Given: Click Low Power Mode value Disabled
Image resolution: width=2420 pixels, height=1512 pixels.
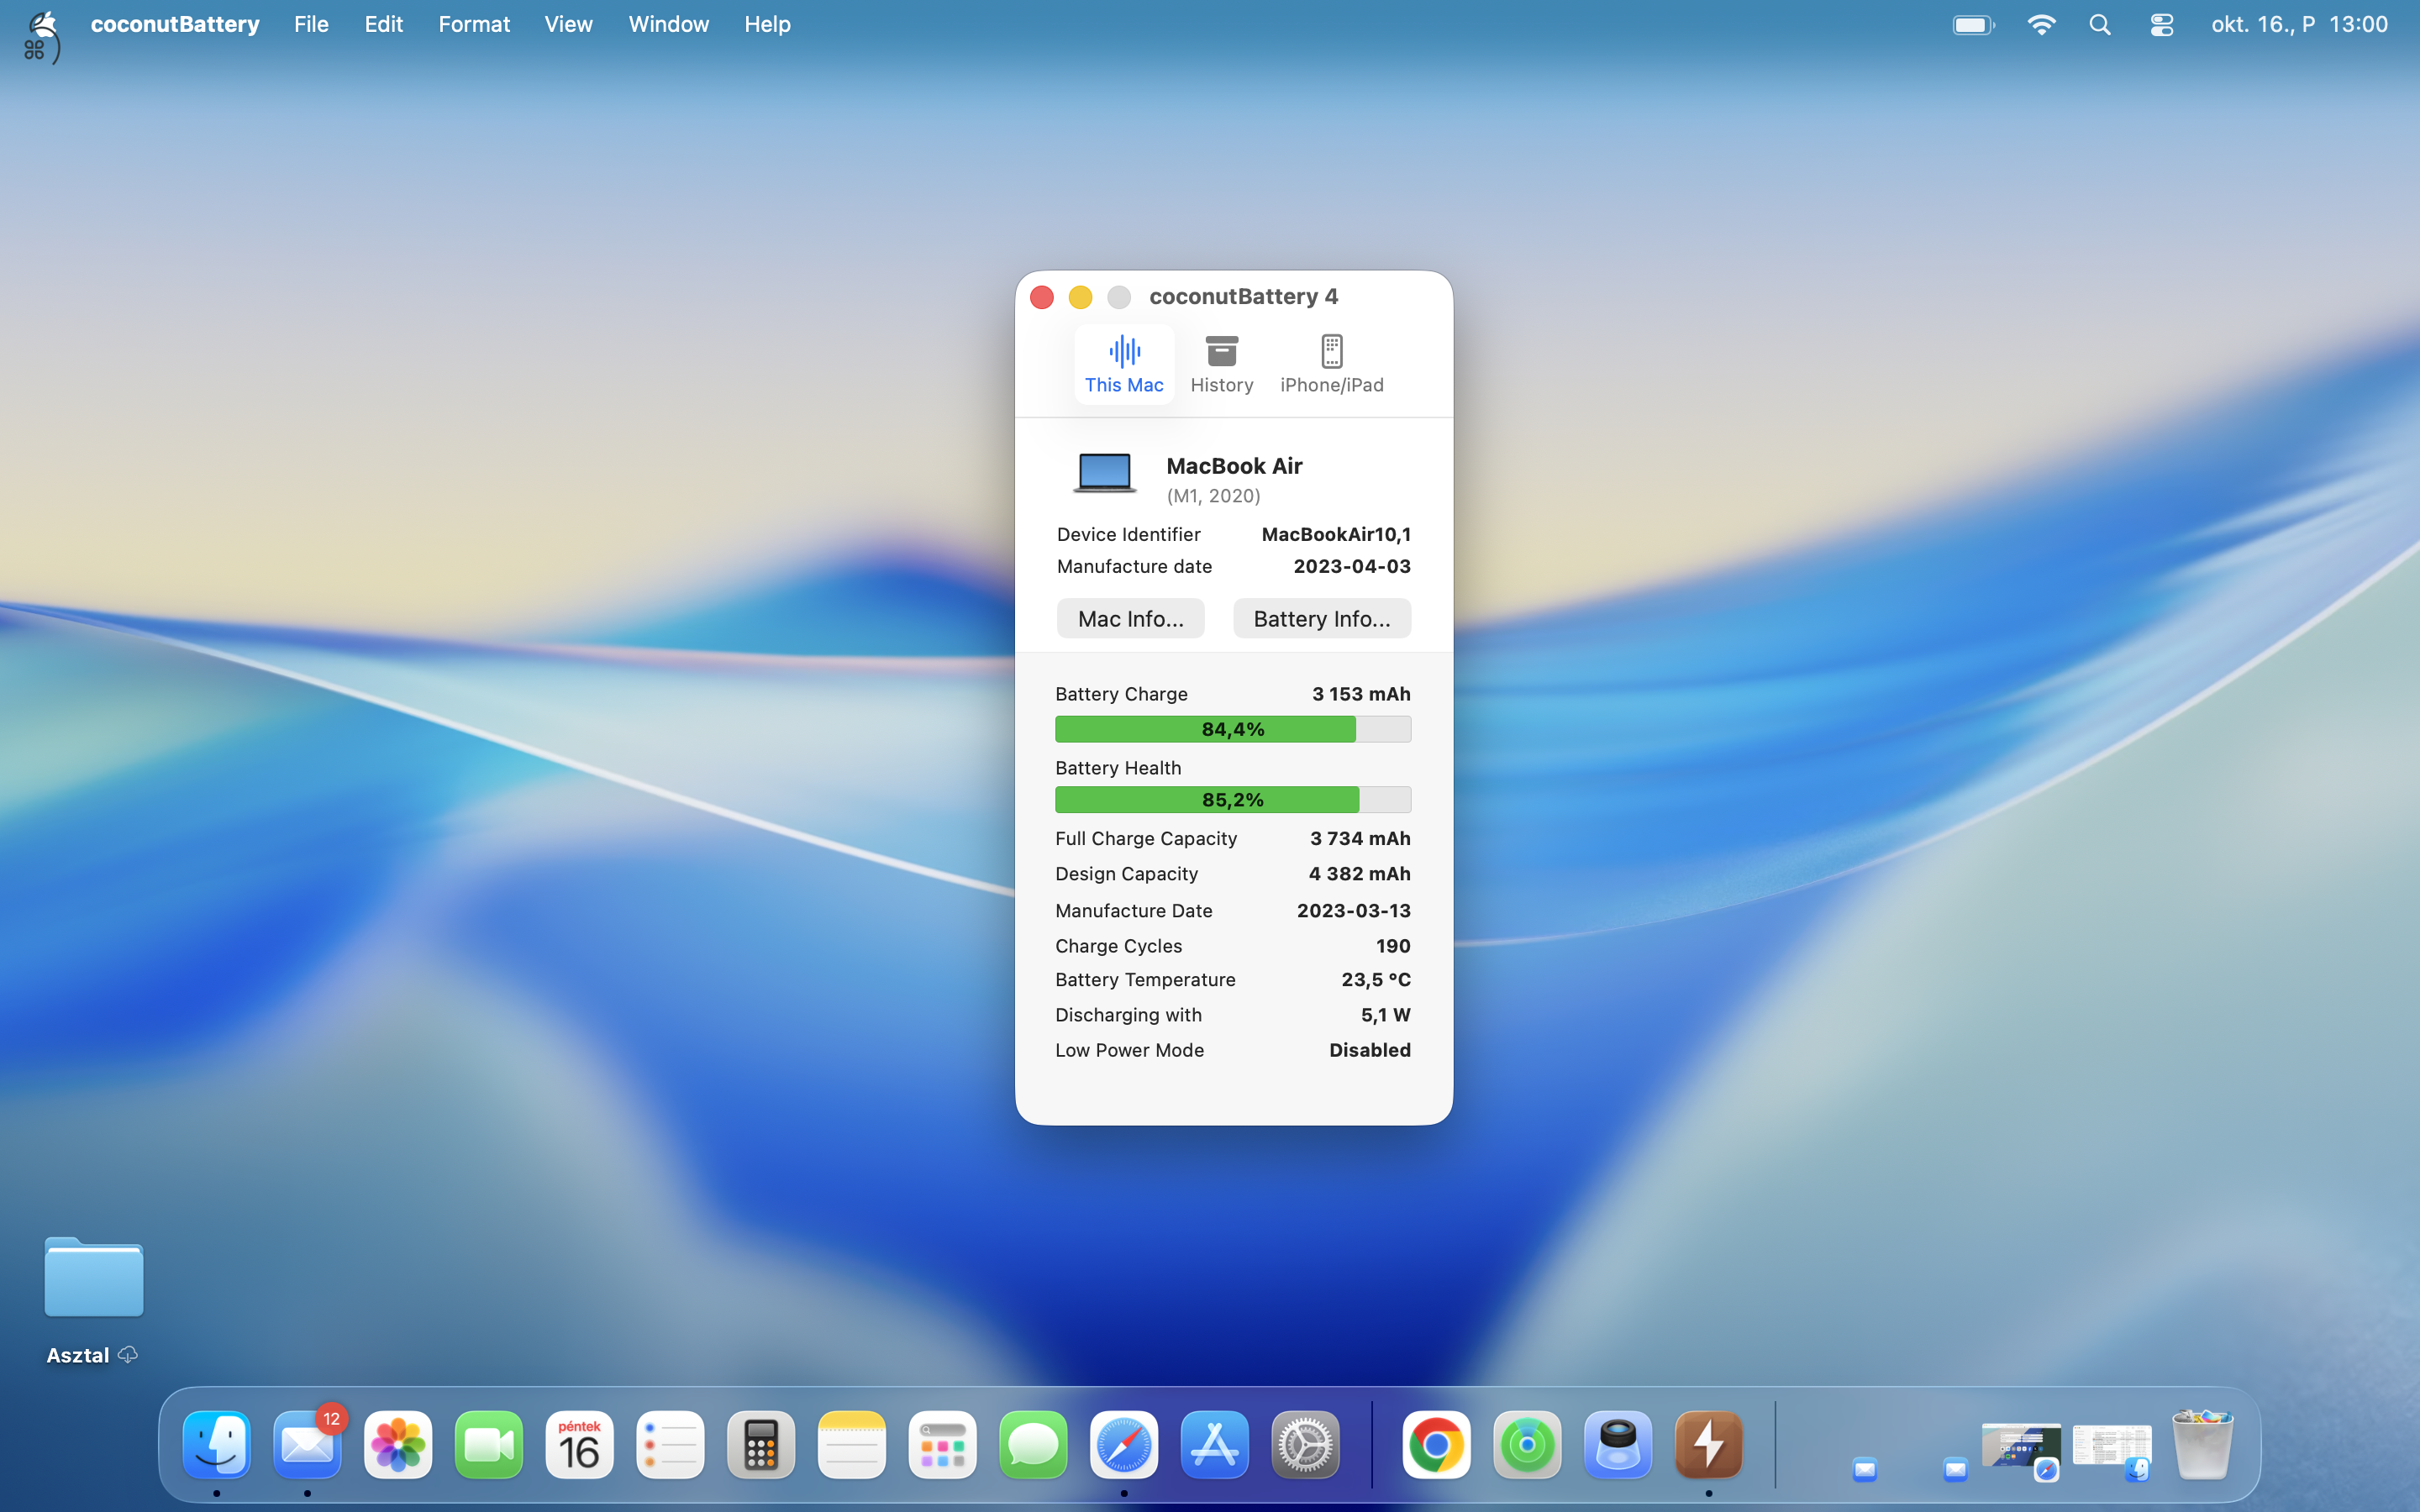Looking at the screenshot, I should [1370, 1050].
